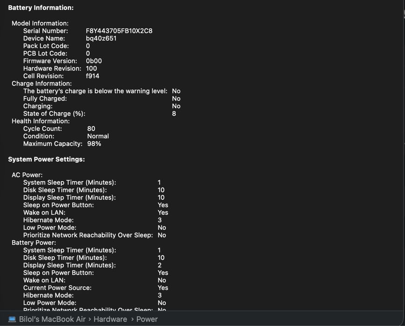Image resolution: width=405 pixels, height=326 pixels.
Task: Click Condition value Normal
Action: [98, 136]
